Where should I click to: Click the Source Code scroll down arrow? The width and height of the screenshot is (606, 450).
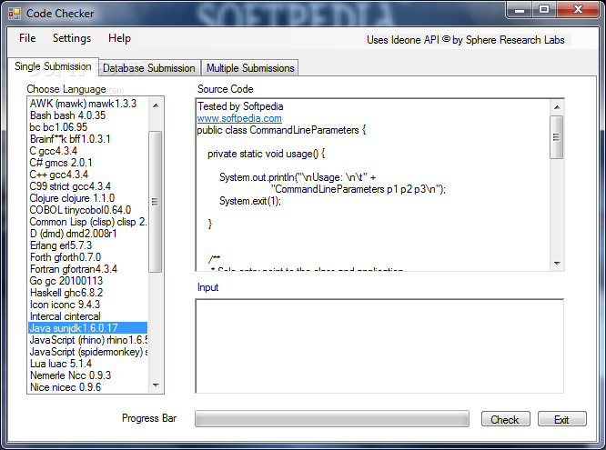click(557, 263)
